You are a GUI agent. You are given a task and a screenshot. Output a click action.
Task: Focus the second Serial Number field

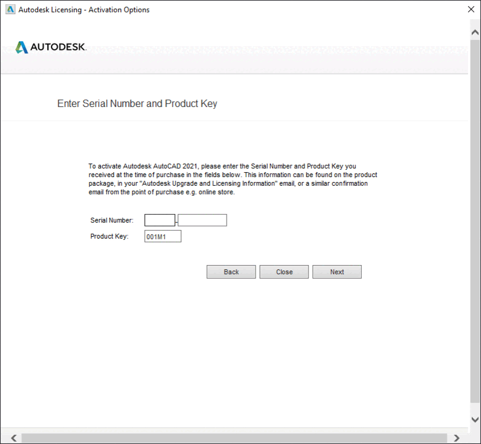click(x=202, y=220)
